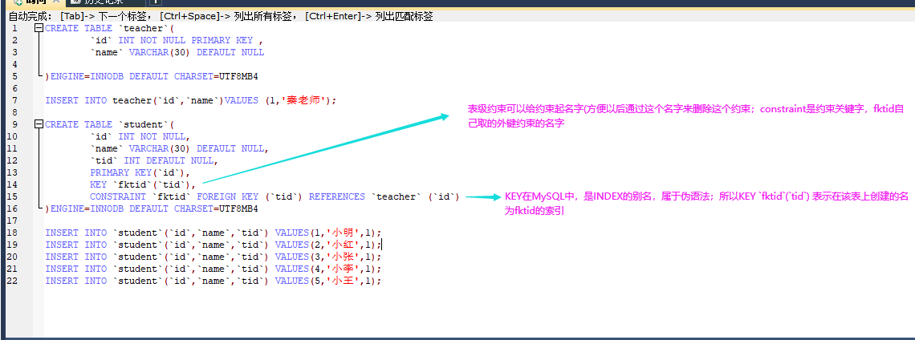Click line number 22 in gutter
Viewport: 915px width, 340px height.
pos(12,281)
